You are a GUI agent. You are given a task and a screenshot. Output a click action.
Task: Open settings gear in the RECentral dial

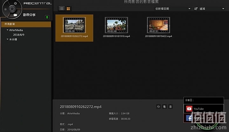[15, 3]
